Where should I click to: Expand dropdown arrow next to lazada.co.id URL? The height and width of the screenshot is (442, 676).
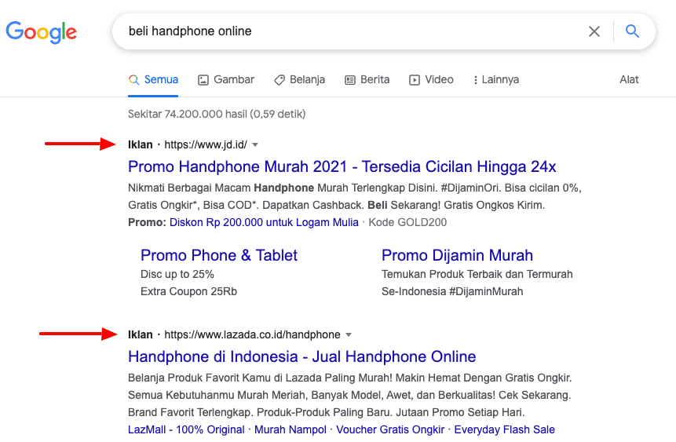point(349,335)
